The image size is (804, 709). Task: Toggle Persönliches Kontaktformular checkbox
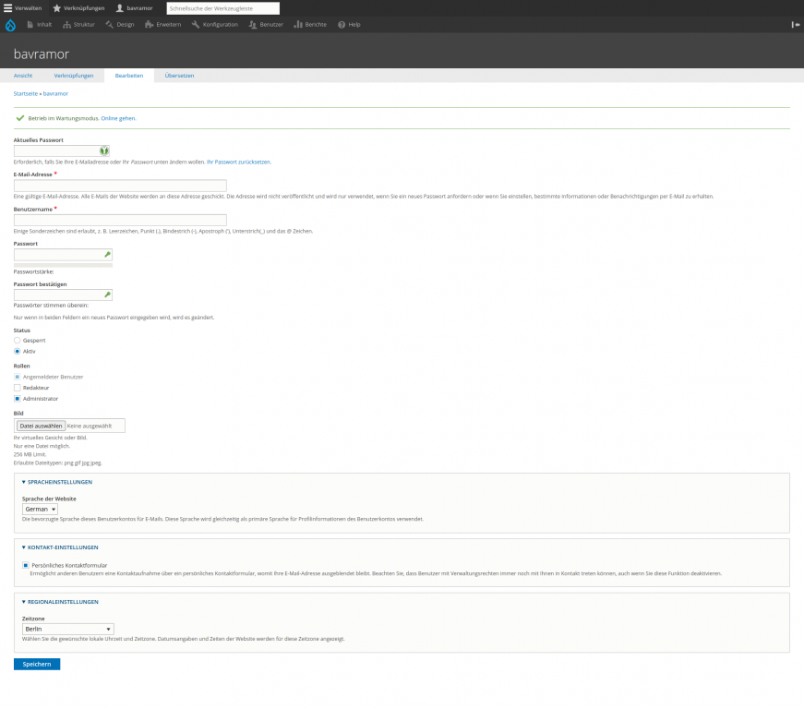point(26,564)
